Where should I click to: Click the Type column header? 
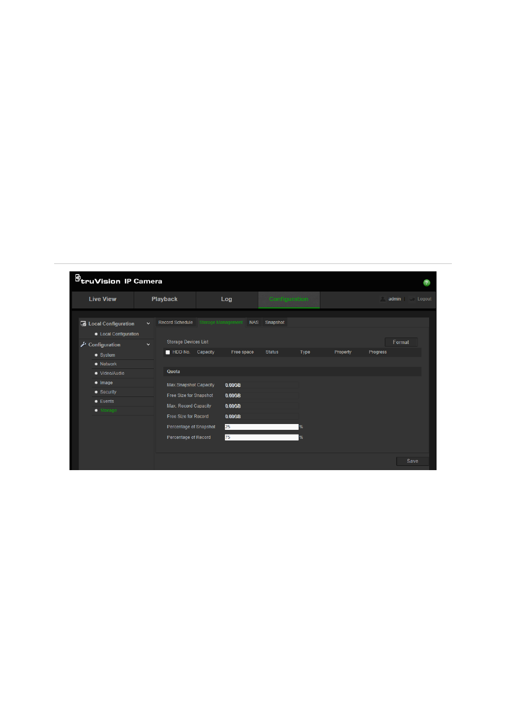[305, 352]
